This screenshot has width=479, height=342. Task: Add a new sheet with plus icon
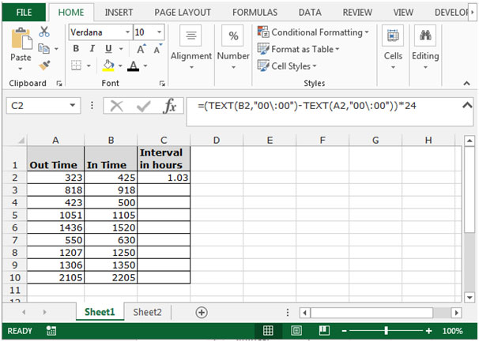pyautogui.click(x=202, y=312)
